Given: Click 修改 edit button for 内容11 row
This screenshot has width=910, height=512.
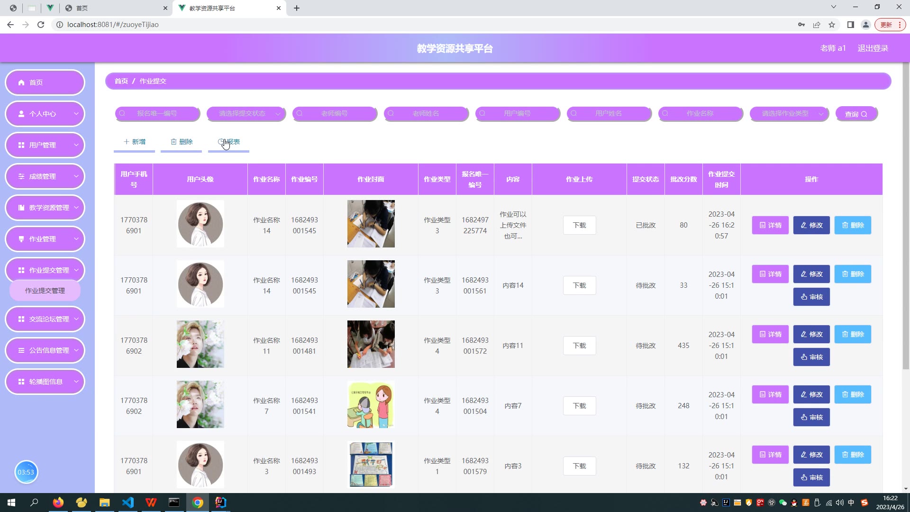Looking at the screenshot, I should tap(811, 334).
